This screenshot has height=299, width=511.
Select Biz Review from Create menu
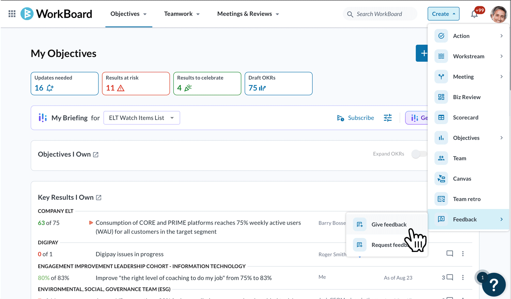(468, 97)
